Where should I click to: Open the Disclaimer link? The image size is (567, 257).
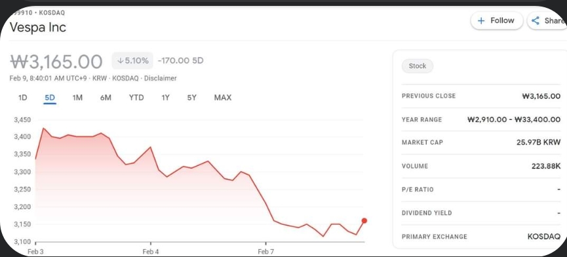[x=160, y=78]
